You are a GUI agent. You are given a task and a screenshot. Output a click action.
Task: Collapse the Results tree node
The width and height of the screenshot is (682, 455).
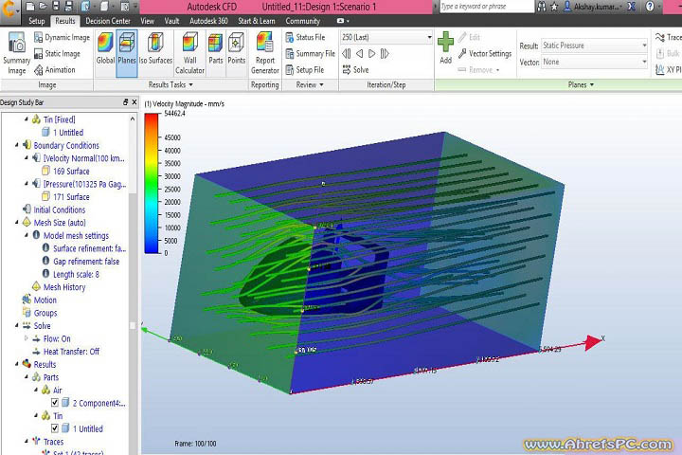[x=17, y=364]
